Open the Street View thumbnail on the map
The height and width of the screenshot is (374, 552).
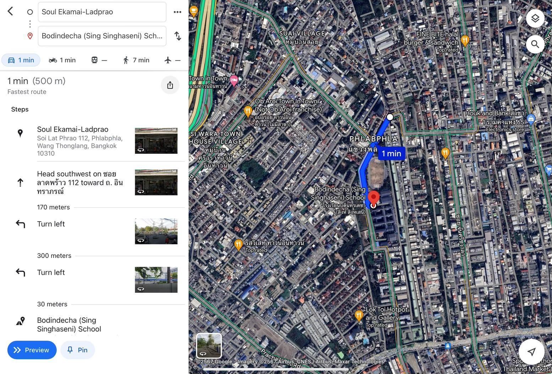pyautogui.click(x=209, y=346)
